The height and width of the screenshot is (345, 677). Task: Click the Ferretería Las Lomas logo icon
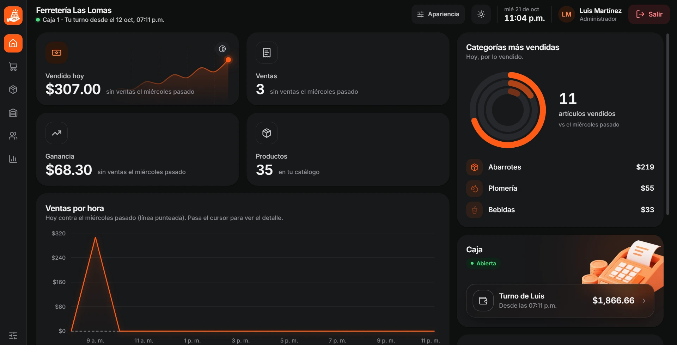(x=13, y=16)
